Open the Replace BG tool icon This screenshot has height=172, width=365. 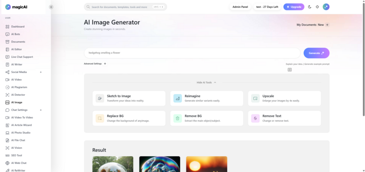click(x=100, y=118)
